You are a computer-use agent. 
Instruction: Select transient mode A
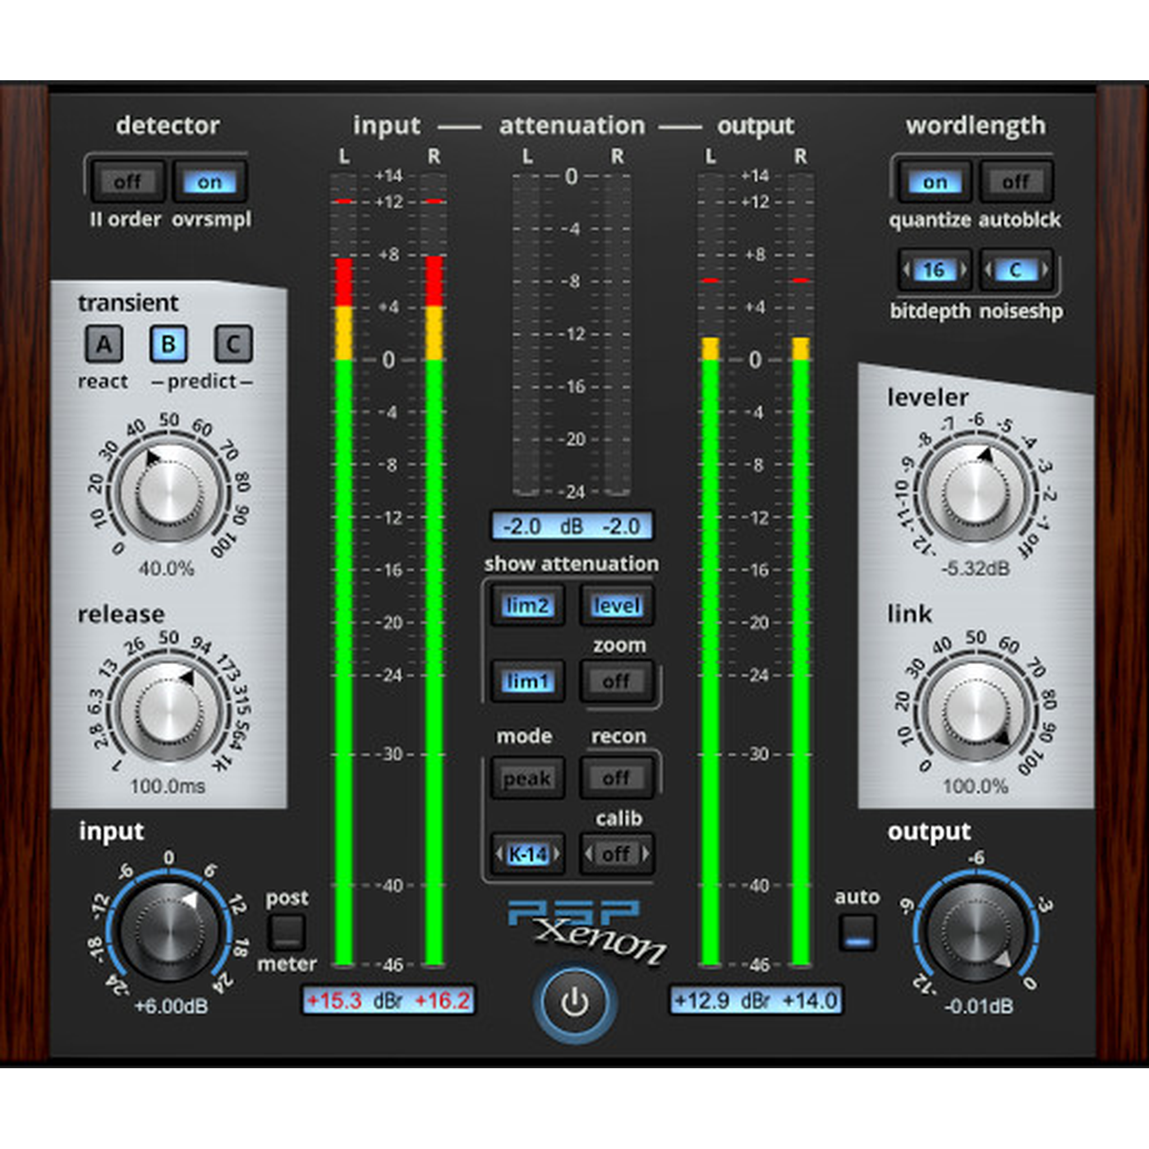(104, 344)
